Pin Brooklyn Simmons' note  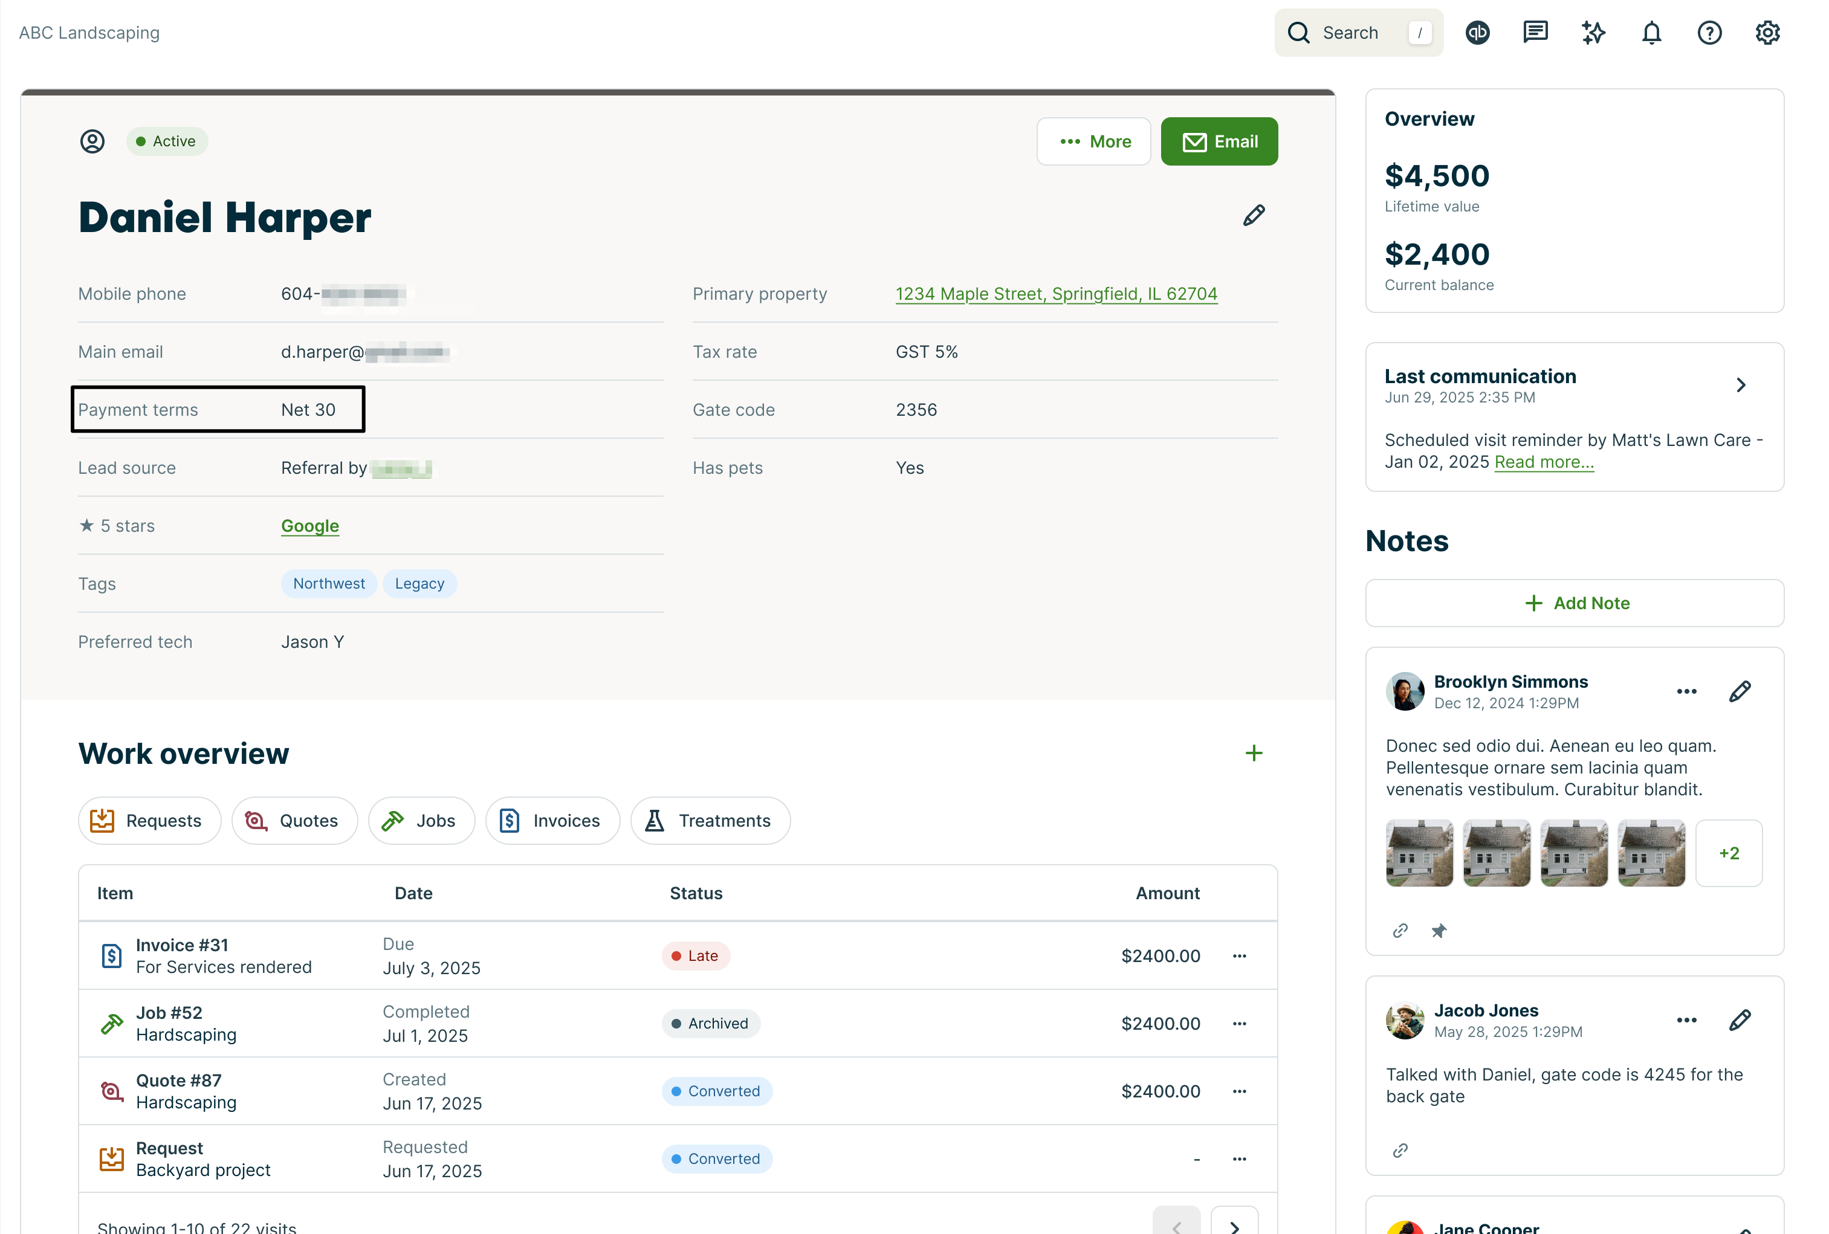pos(1438,931)
